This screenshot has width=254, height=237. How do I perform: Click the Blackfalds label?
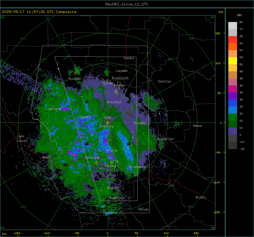120,78
